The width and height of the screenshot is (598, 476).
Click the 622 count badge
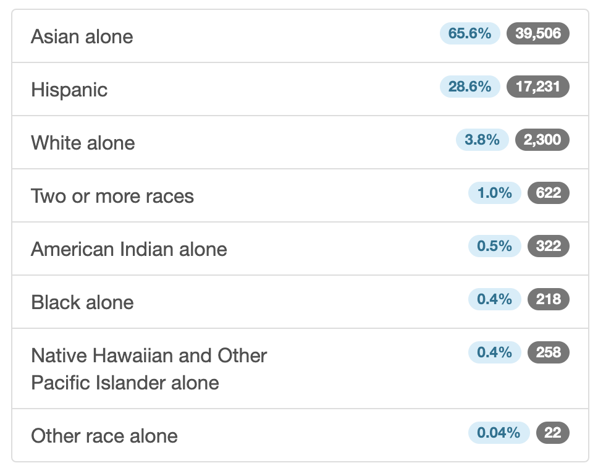pos(549,193)
